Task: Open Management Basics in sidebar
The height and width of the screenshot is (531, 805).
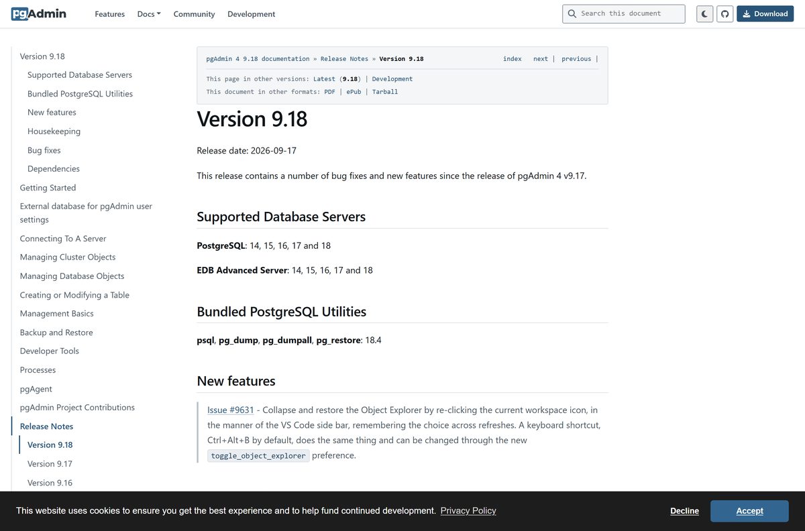Action: click(56, 314)
